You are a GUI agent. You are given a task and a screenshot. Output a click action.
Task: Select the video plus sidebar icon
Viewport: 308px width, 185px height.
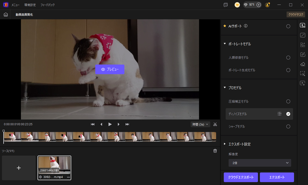[x=303, y=83]
